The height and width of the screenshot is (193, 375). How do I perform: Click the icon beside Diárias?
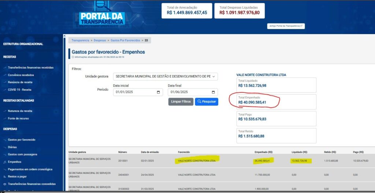tap(5, 148)
